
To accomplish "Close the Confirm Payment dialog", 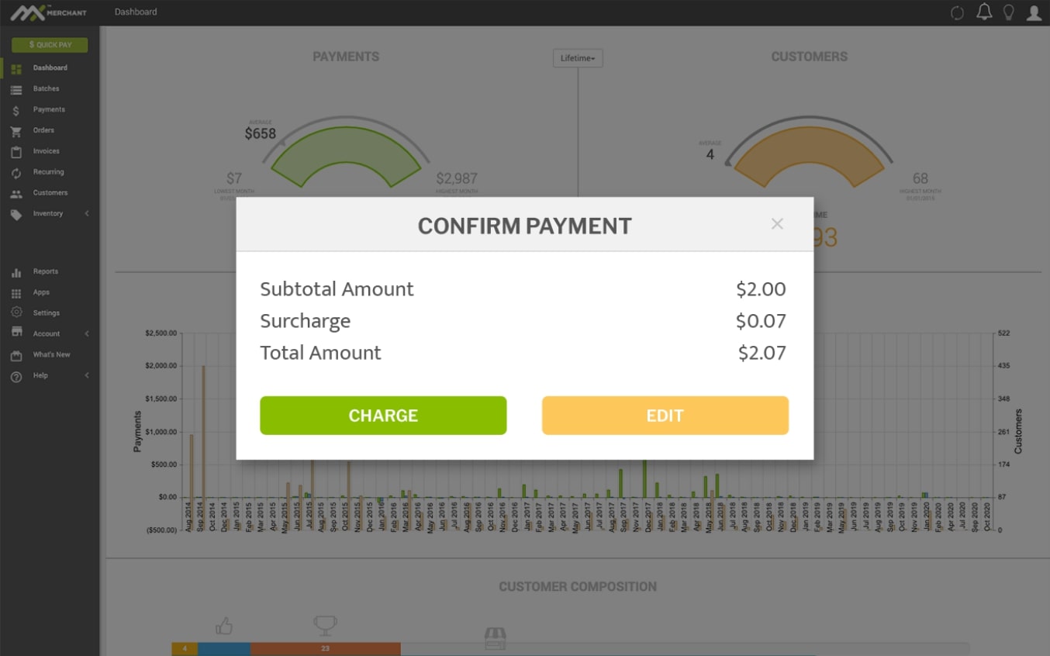I will click(777, 224).
